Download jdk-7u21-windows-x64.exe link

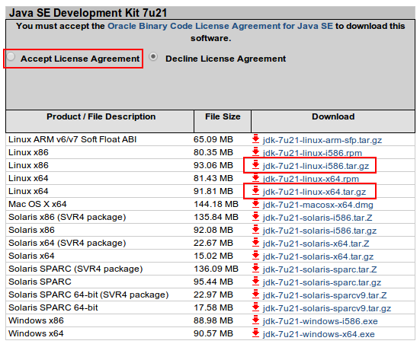click(319, 334)
